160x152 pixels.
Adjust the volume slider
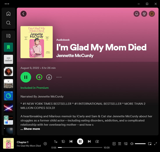tap(140, 144)
